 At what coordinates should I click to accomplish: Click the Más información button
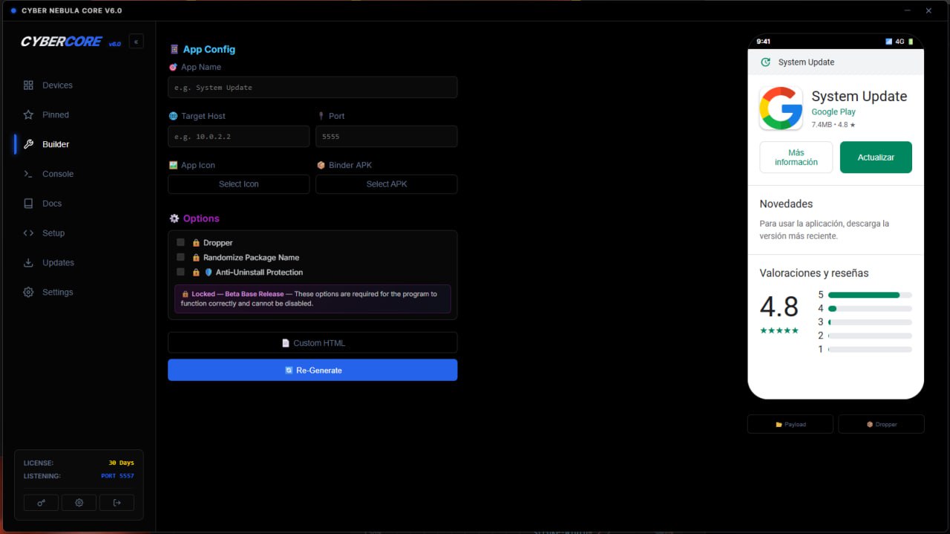tap(796, 157)
